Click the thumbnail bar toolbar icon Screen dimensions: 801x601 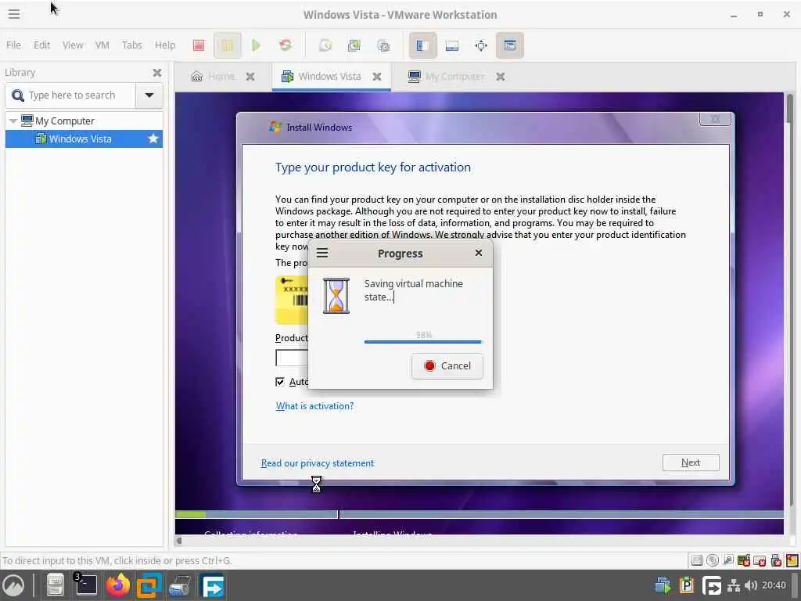click(x=451, y=45)
